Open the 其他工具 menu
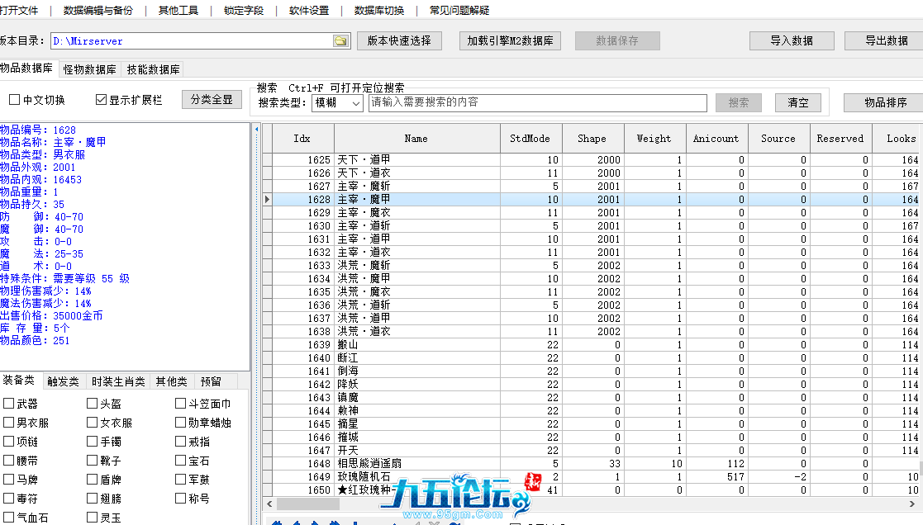The height and width of the screenshot is (525, 923). click(178, 11)
